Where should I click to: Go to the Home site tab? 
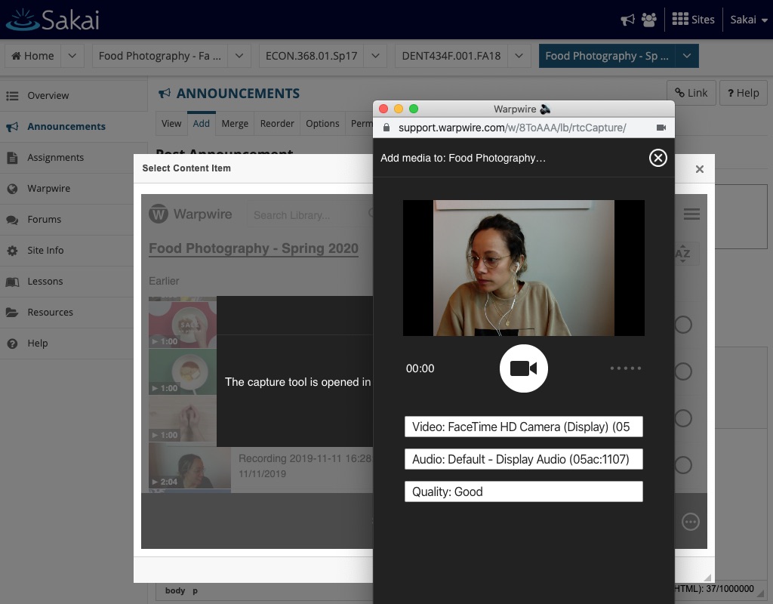(x=32, y=56)
